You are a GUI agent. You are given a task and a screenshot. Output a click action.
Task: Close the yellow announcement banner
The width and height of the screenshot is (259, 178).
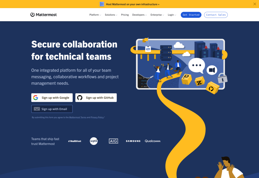254,4
